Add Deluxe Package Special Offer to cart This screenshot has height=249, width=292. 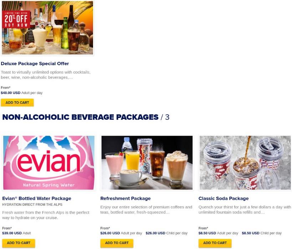coord(17,103)
